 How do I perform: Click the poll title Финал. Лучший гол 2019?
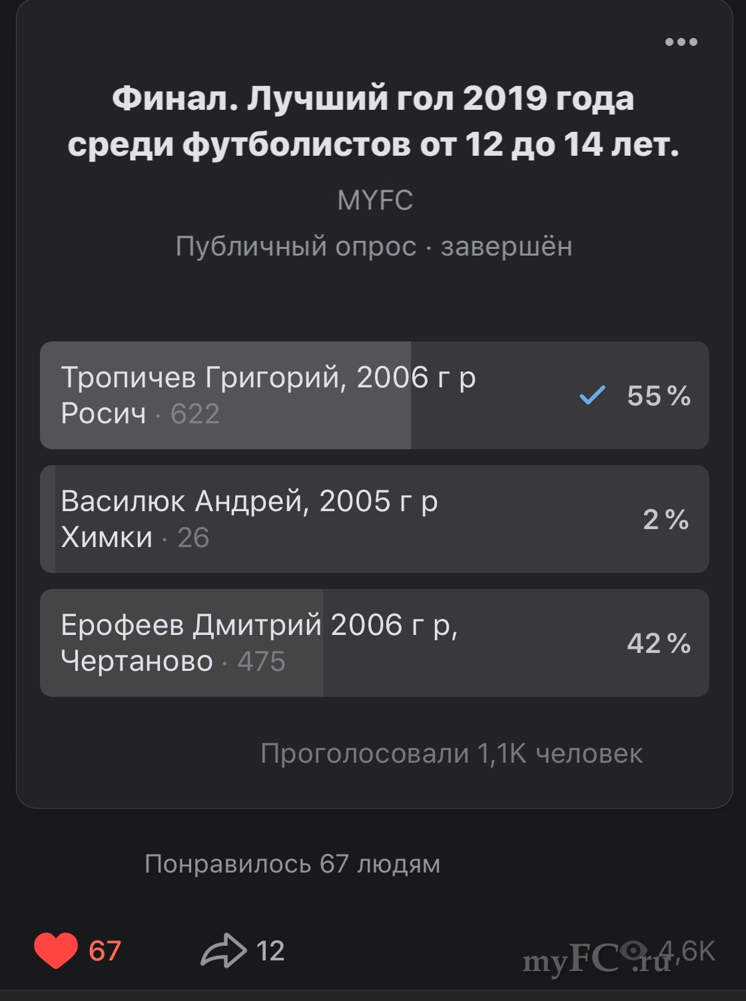[373, 121]
